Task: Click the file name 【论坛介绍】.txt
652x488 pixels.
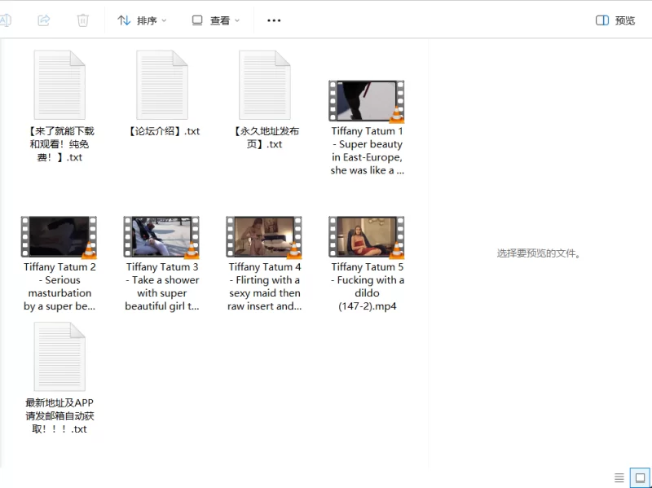Action: pos(162,131)
